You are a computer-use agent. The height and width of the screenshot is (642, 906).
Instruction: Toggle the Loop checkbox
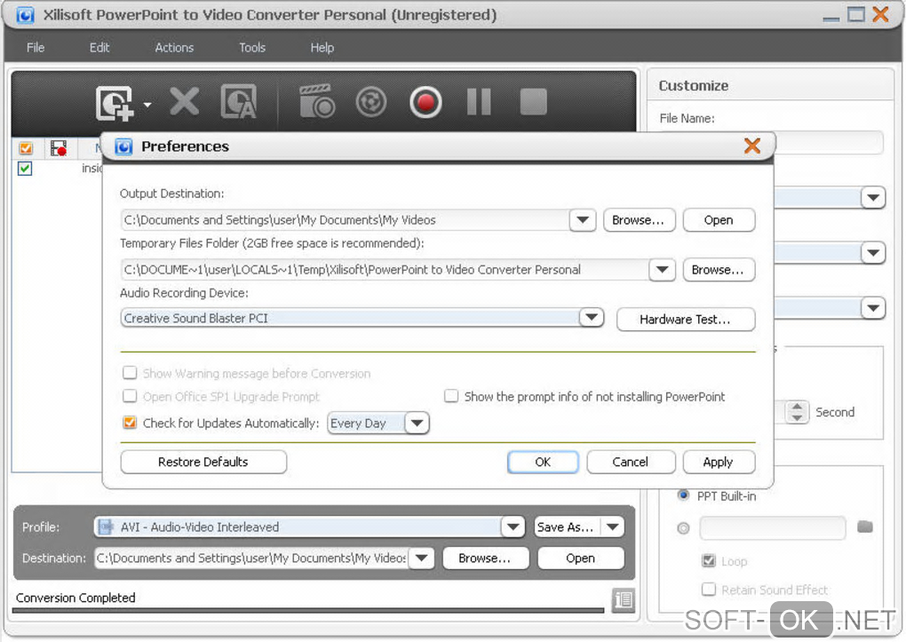click(x=709, y=560)
